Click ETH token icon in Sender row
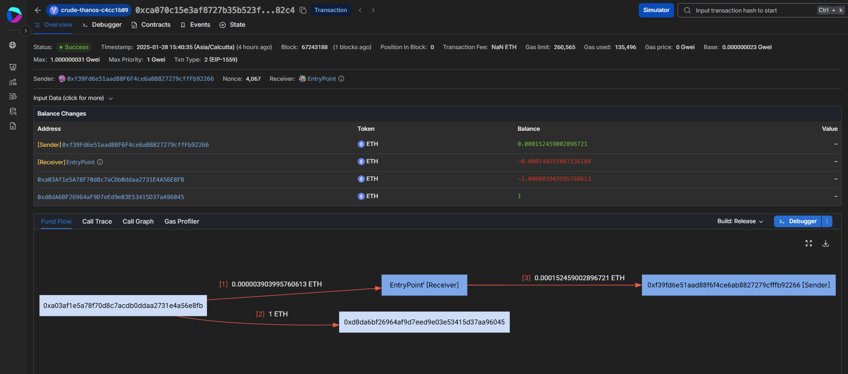Image resolution: width=848 pixels, height=374 pixels. click(361, 144)
